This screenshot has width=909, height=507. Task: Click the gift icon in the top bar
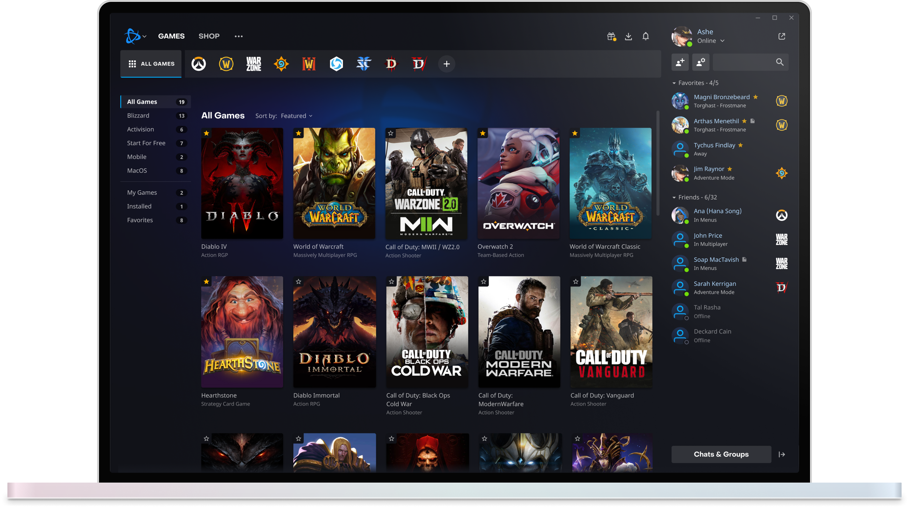point(611,36)
